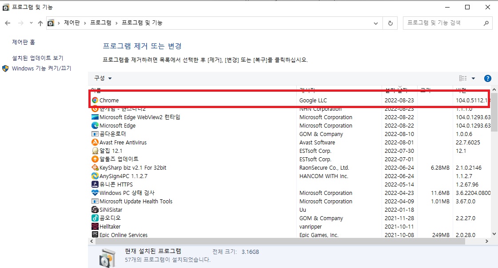The image size is (498, 268).
Task: Click the Epic Online Services icon
Action: point(95,234)
